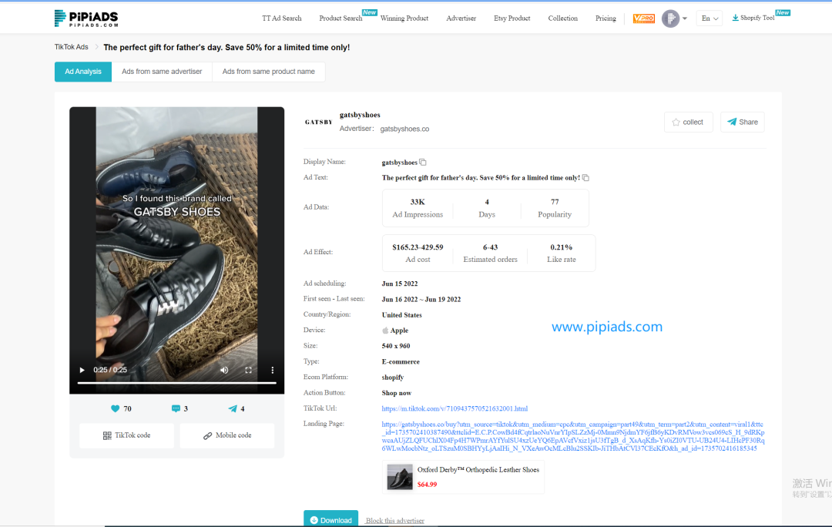This screenshot has height=527, width=832.
Task: Click the Shop now action button value
Action: pos(397,393)
